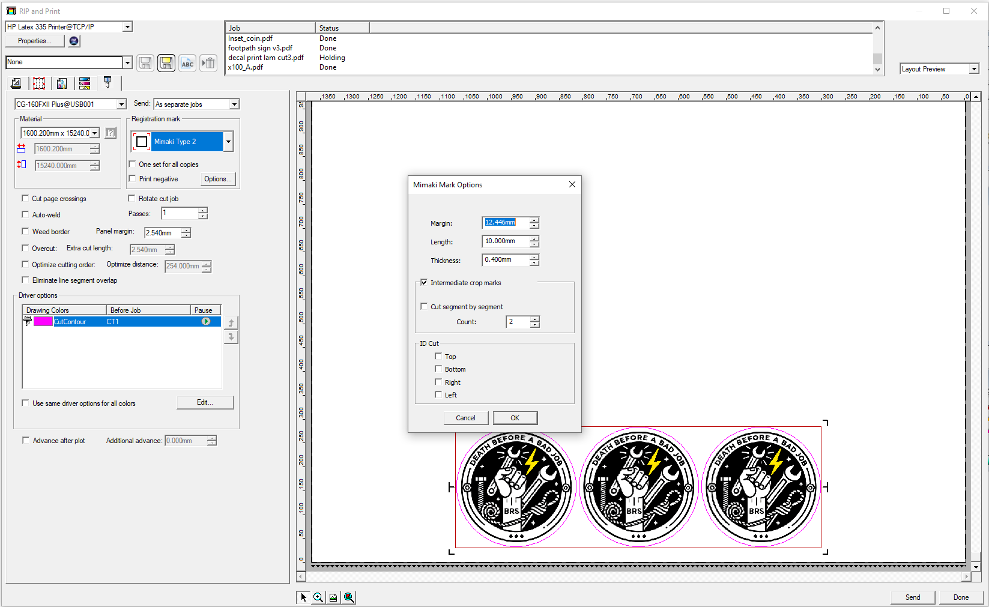Click the green pause indicator in CutContour row
This screenshot has width=989, height=607.
click(206, 321)
